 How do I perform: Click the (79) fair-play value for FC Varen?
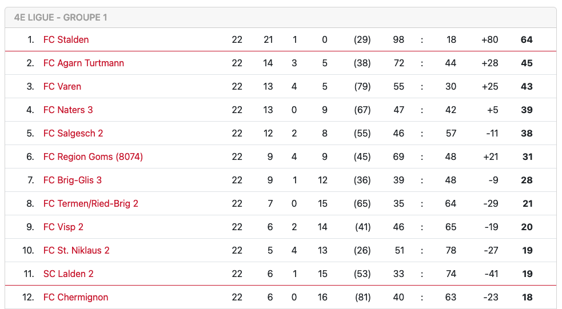click(x=362, y=86)
